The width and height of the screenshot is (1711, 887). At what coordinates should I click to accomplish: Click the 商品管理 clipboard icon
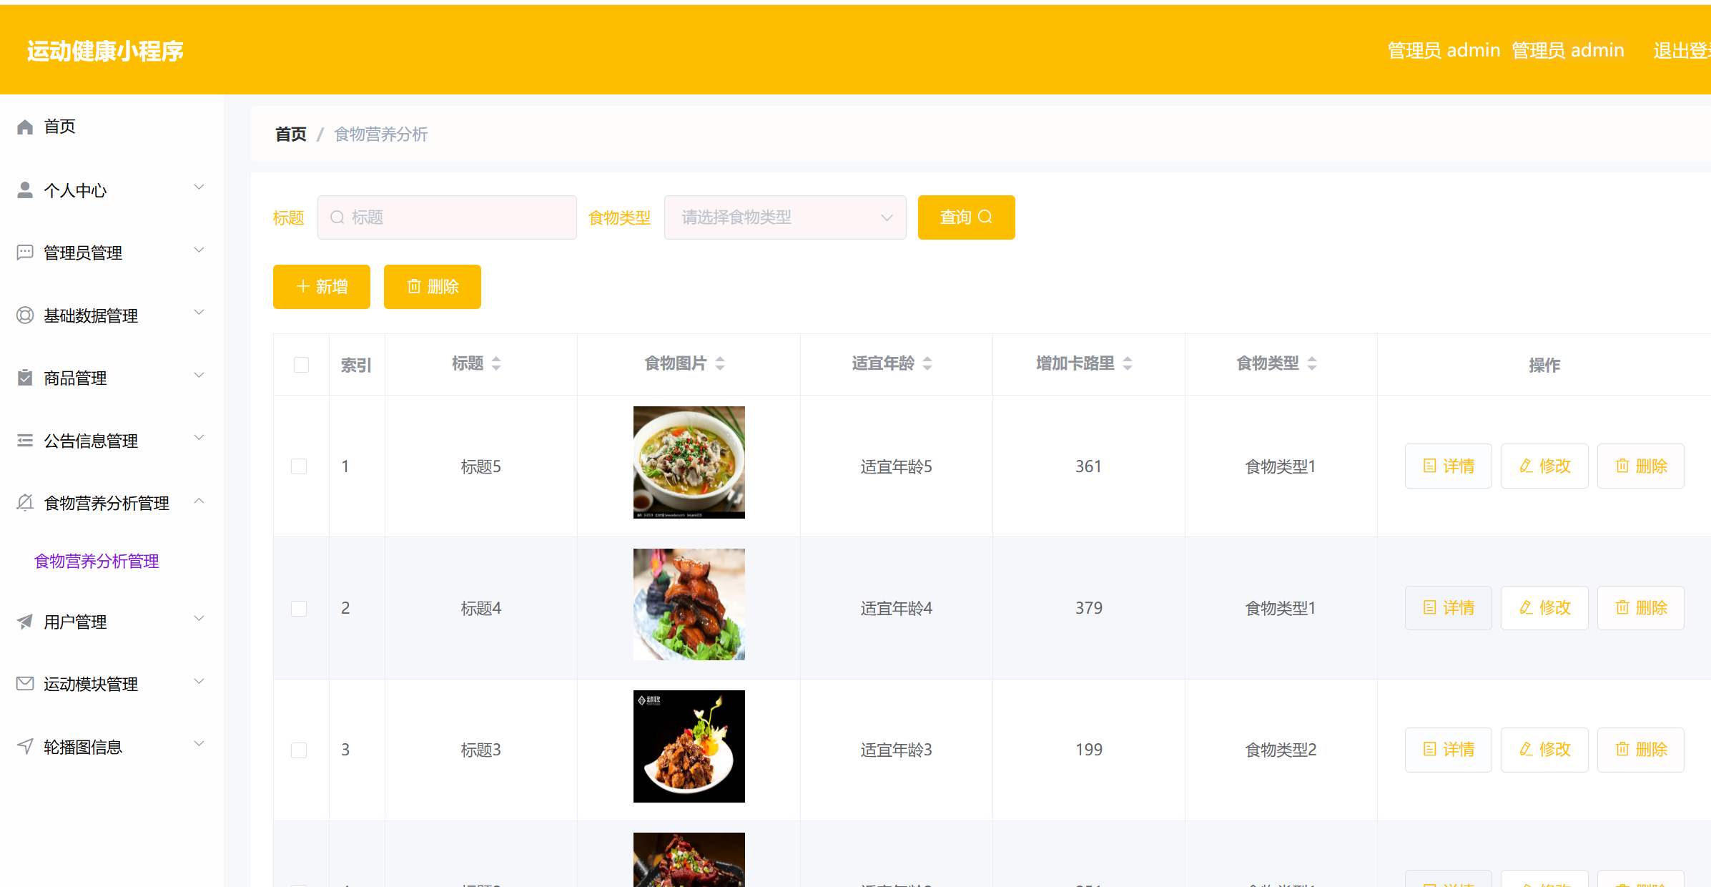(24, 378)
